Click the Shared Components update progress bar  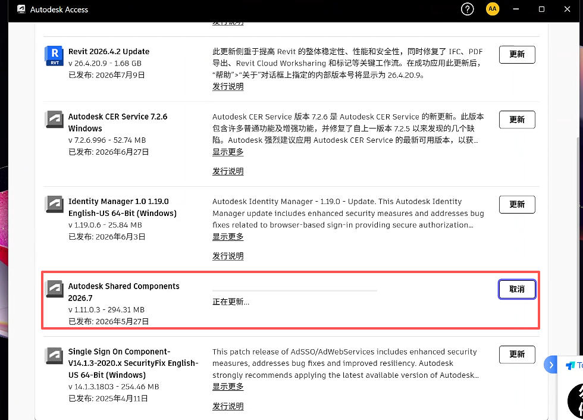[294, 291]
